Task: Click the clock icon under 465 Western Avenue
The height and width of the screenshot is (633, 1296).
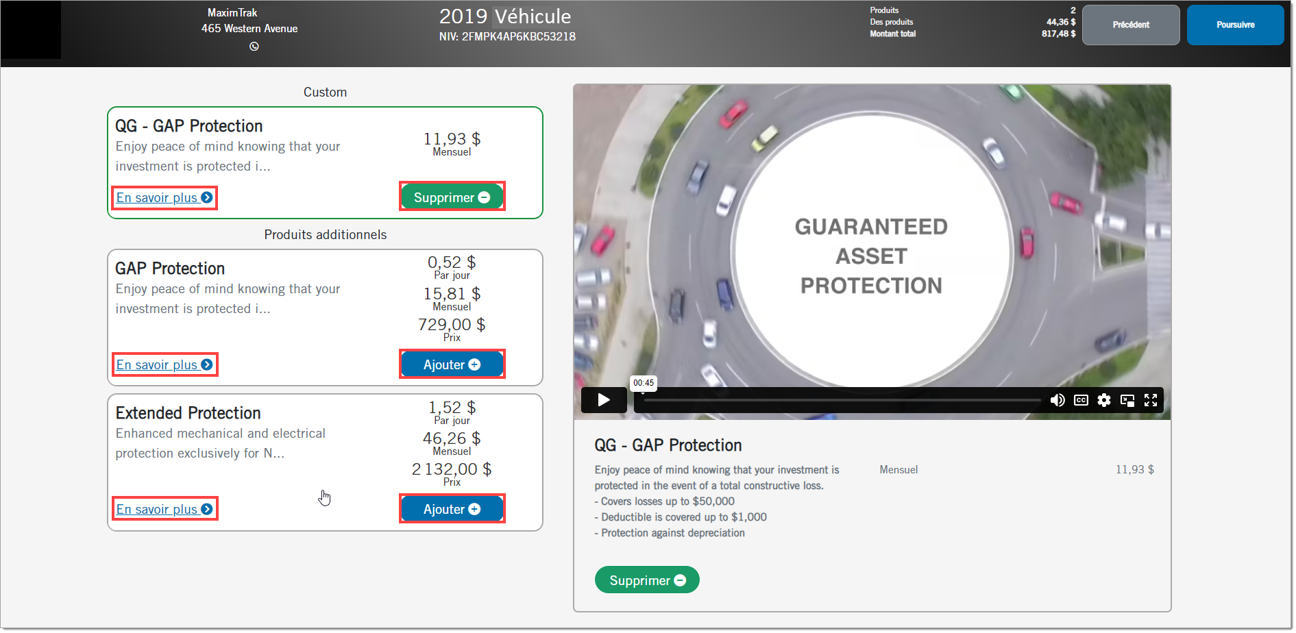Action: click(254, 47)
